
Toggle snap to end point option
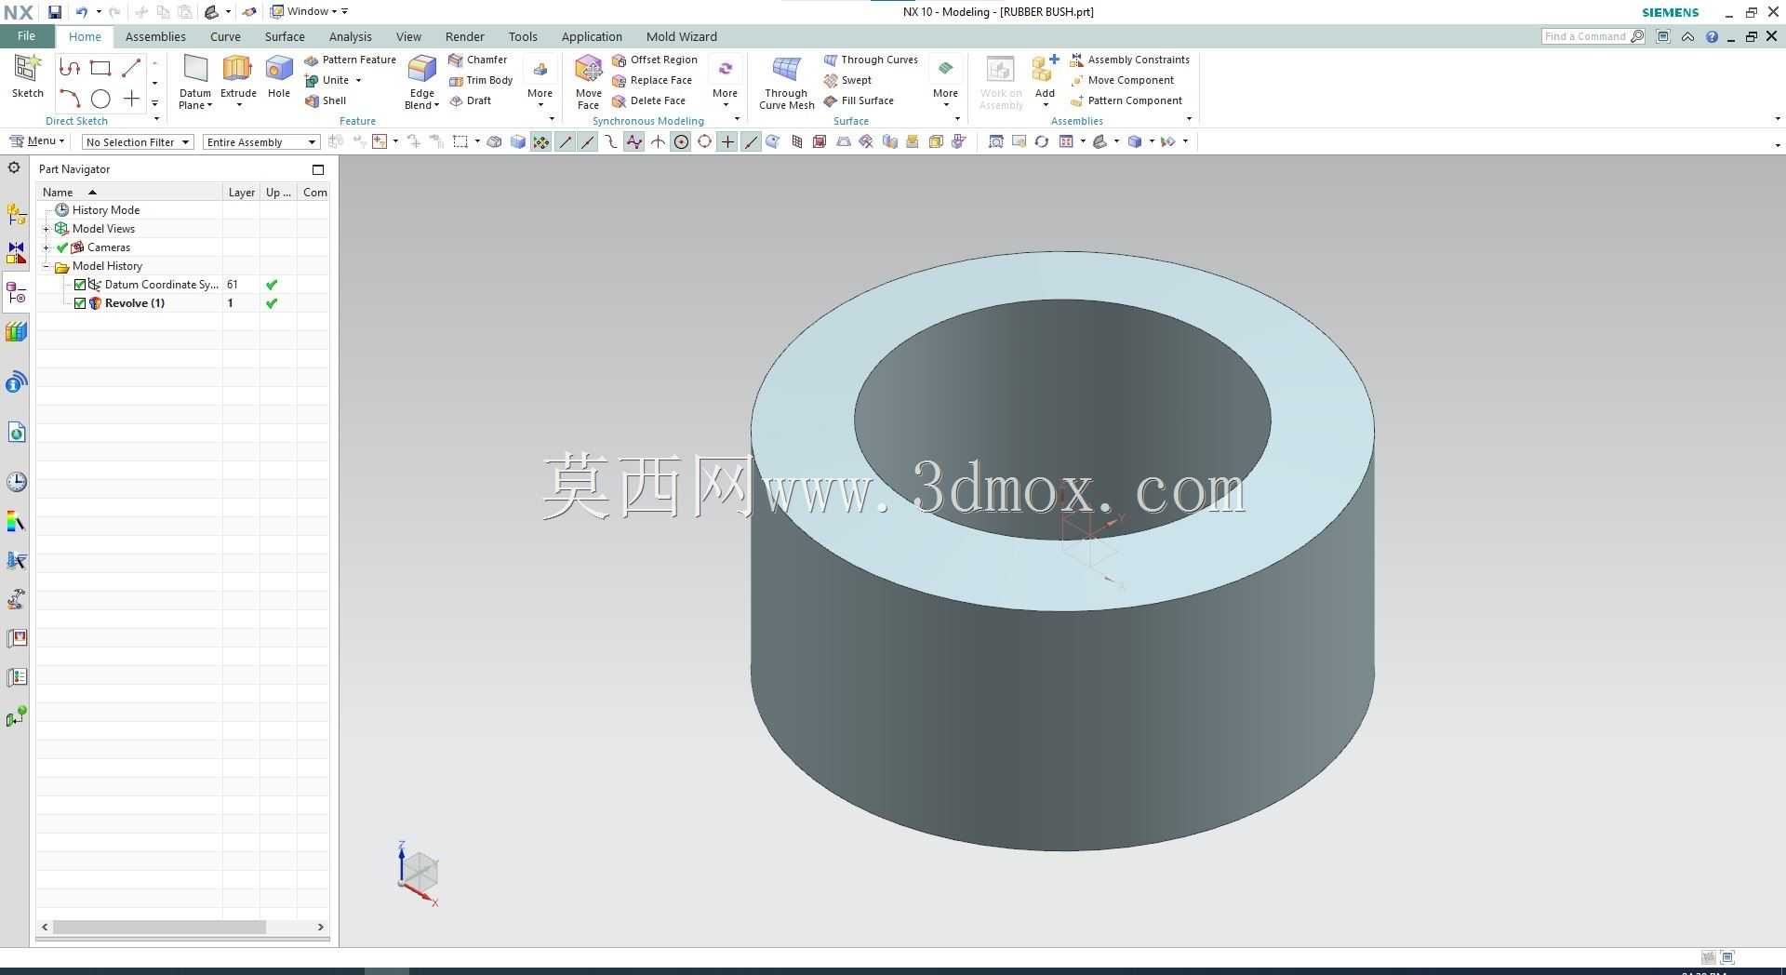point(565,141)
